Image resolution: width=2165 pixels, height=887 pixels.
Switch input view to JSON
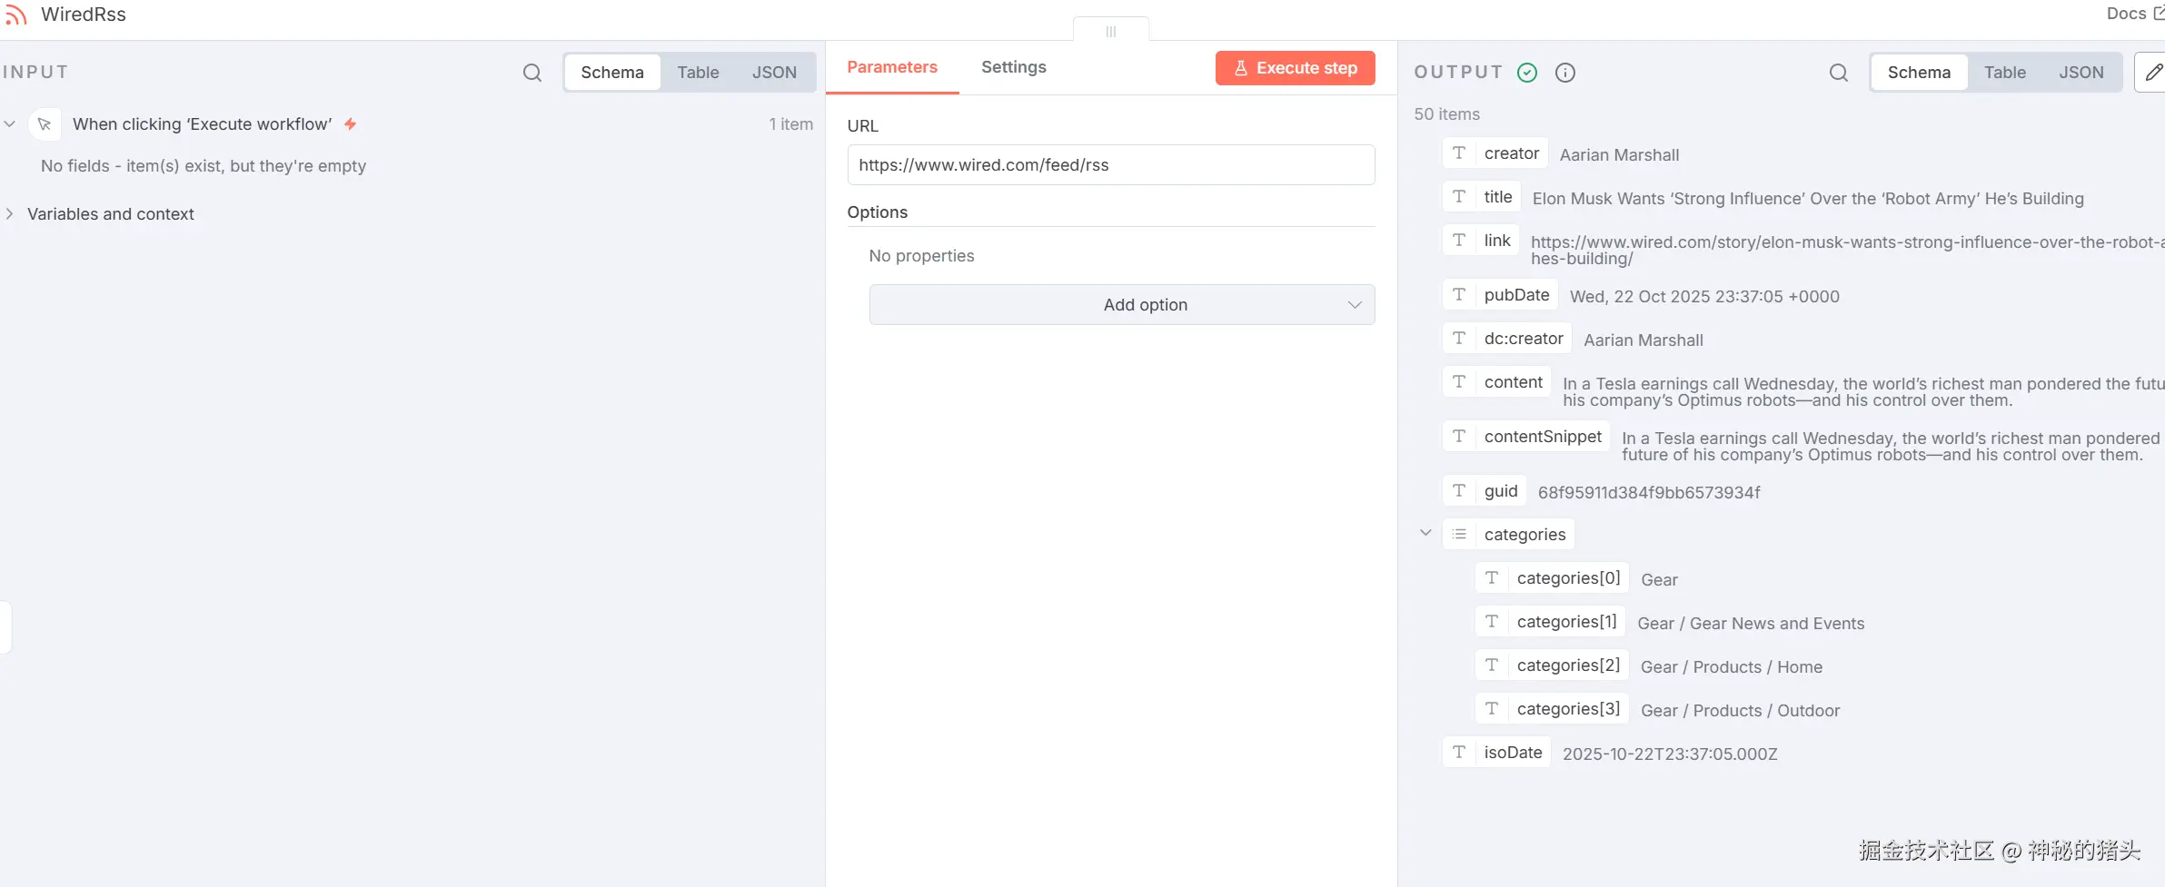tap(774, 73)
